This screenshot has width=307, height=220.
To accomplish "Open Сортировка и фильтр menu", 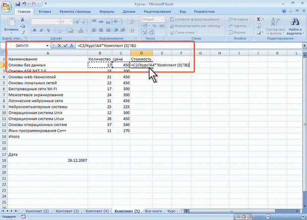I will pos(275,26).
